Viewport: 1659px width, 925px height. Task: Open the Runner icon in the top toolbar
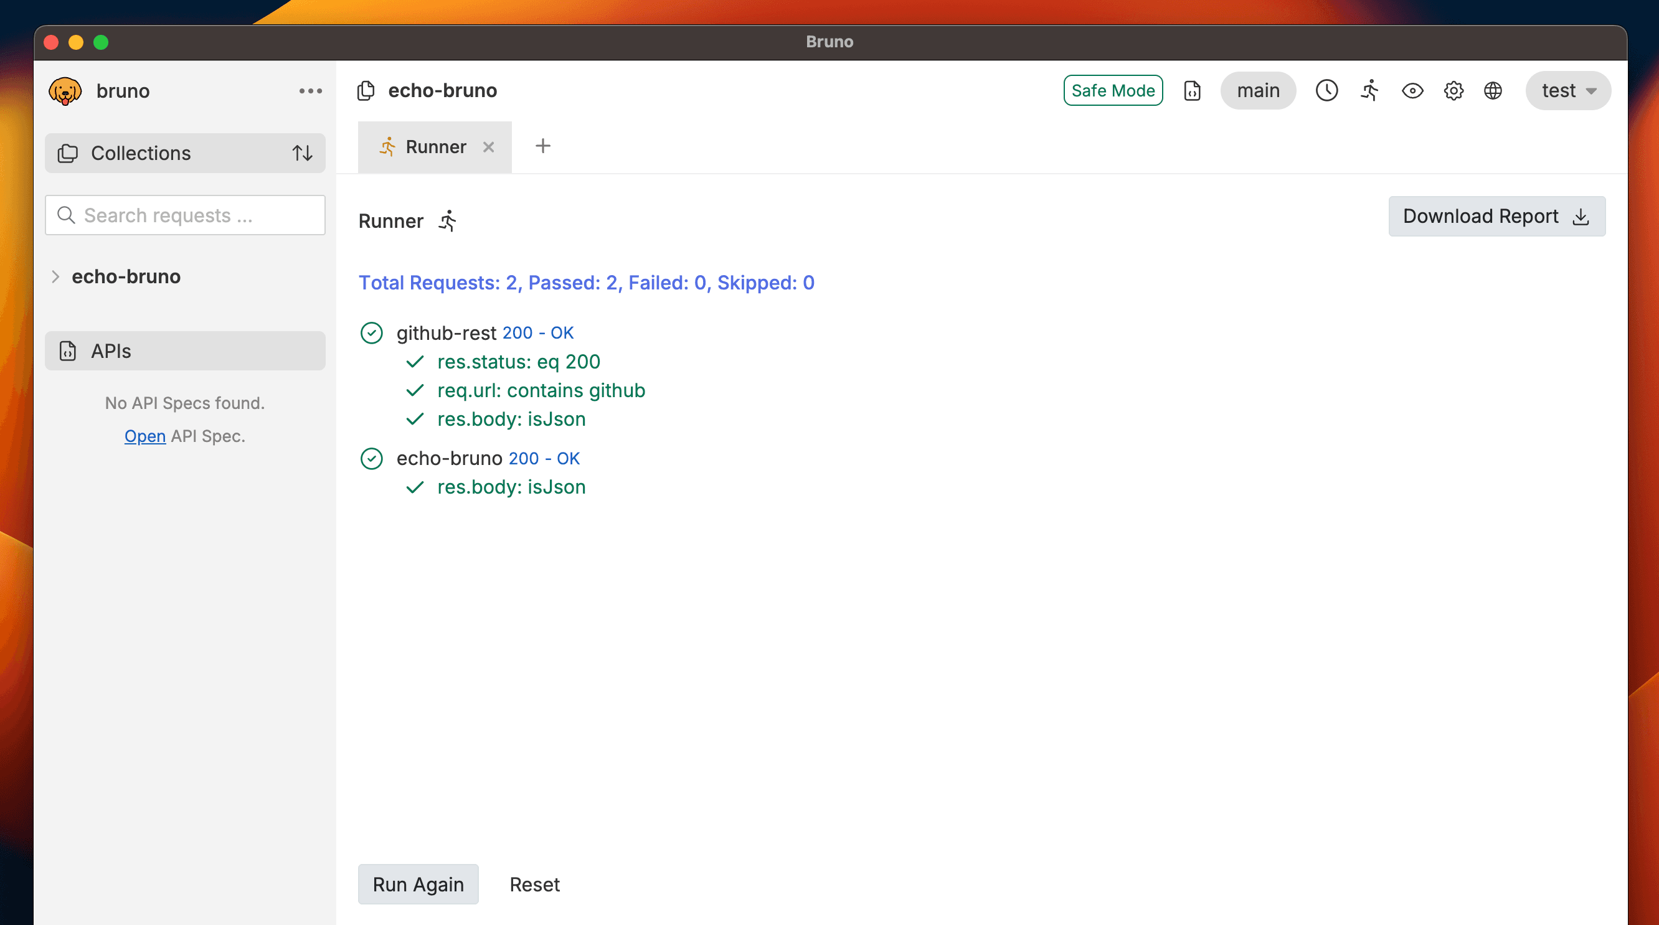coord(1369,91)
